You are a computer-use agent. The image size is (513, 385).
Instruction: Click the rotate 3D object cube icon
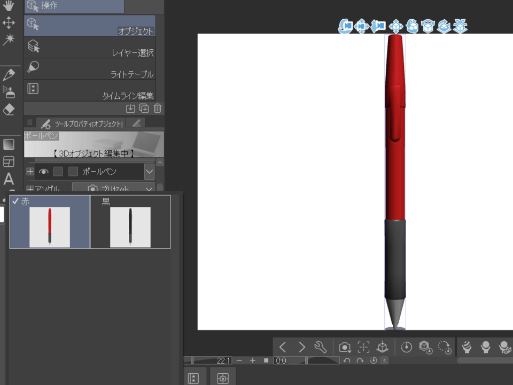click(411, 27)
